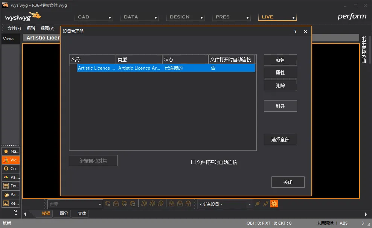The width and height of the screenshot is (372, 228).
Task: Open the 实体视图设置 side panel tab
Action: pos(364,50)
